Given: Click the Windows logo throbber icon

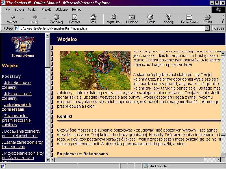Looking at the screenshot, I should (218, 10).
